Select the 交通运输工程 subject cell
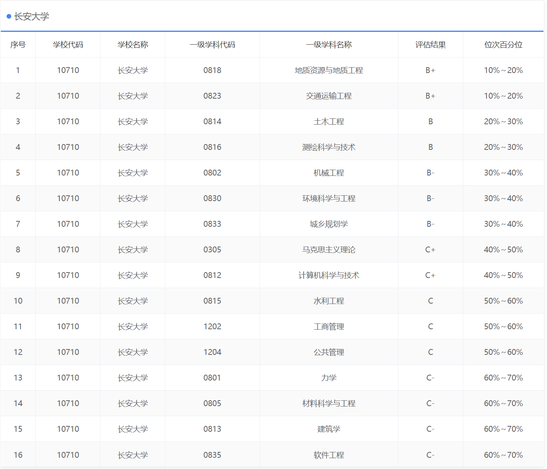This screenshot has width=547, height=469. pos(329,96)
